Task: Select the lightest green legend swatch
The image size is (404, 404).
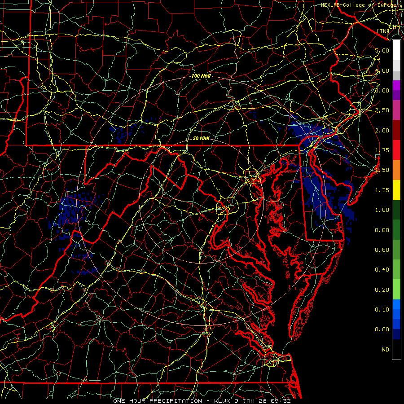Action: [x=396, y=290]
